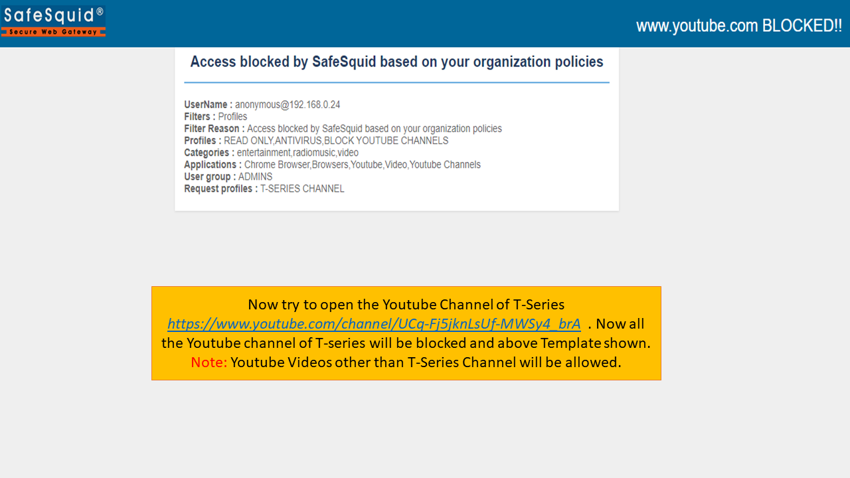The width and height of the screenshot is (850, 478).
Task: Click the 'www.youtube.com BLOCKED!!' header text
Action: (738, 26)
